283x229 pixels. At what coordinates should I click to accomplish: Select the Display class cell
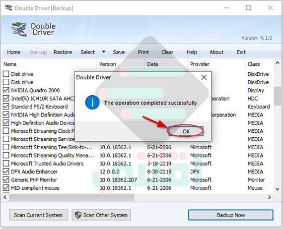(256, 90)
